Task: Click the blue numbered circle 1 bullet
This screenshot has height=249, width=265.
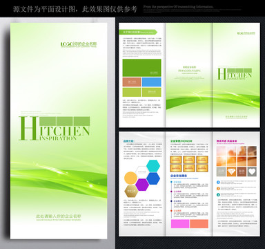Action: coord(218,182)
